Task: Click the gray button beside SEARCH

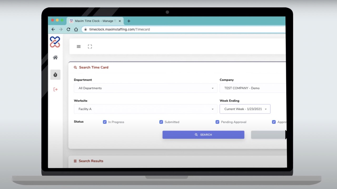Action: pyautogui.click(x=269, y=135)
